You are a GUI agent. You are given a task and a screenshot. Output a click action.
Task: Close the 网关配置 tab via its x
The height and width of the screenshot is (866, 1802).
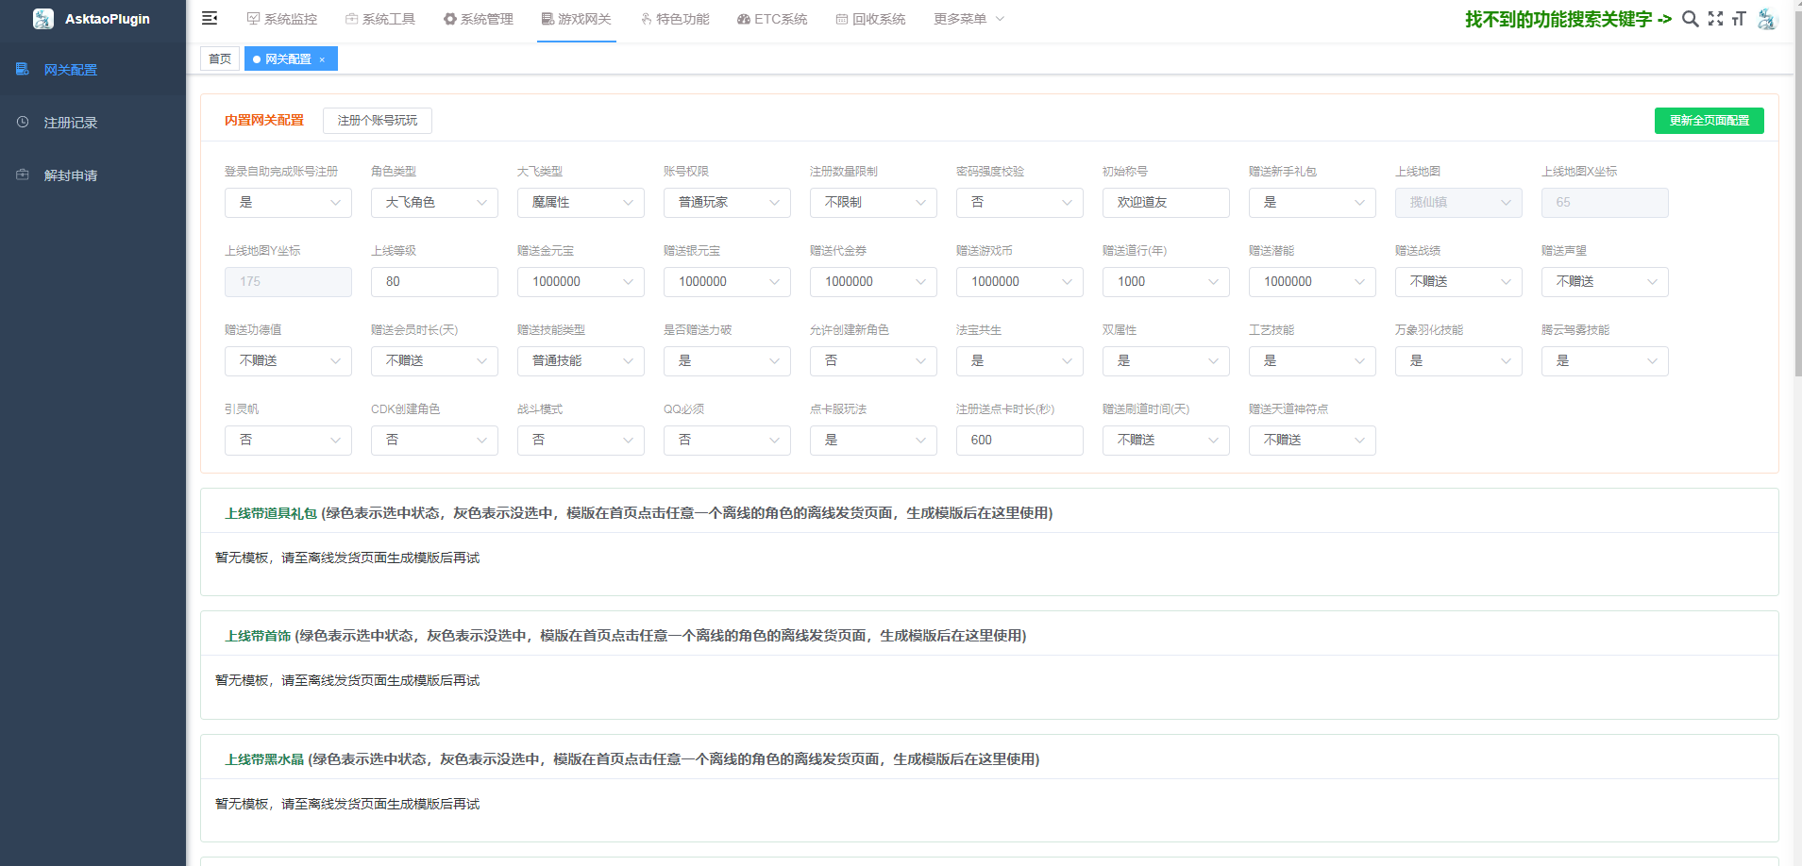[x=322, y=59]
